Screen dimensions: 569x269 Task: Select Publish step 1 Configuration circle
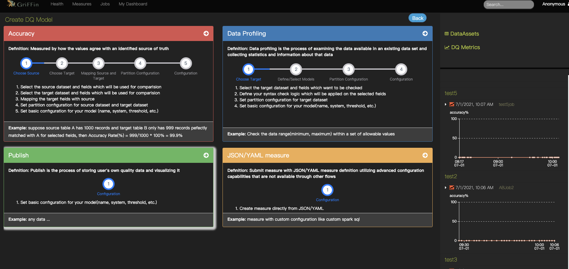(x=109, y=184)
